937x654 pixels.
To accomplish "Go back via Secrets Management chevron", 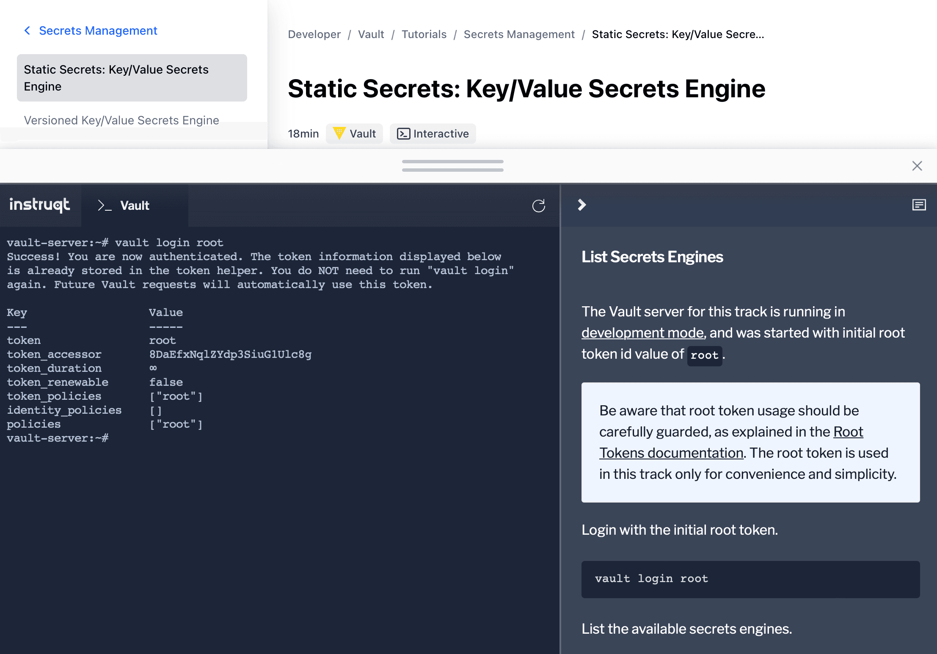I will [28, 30].
